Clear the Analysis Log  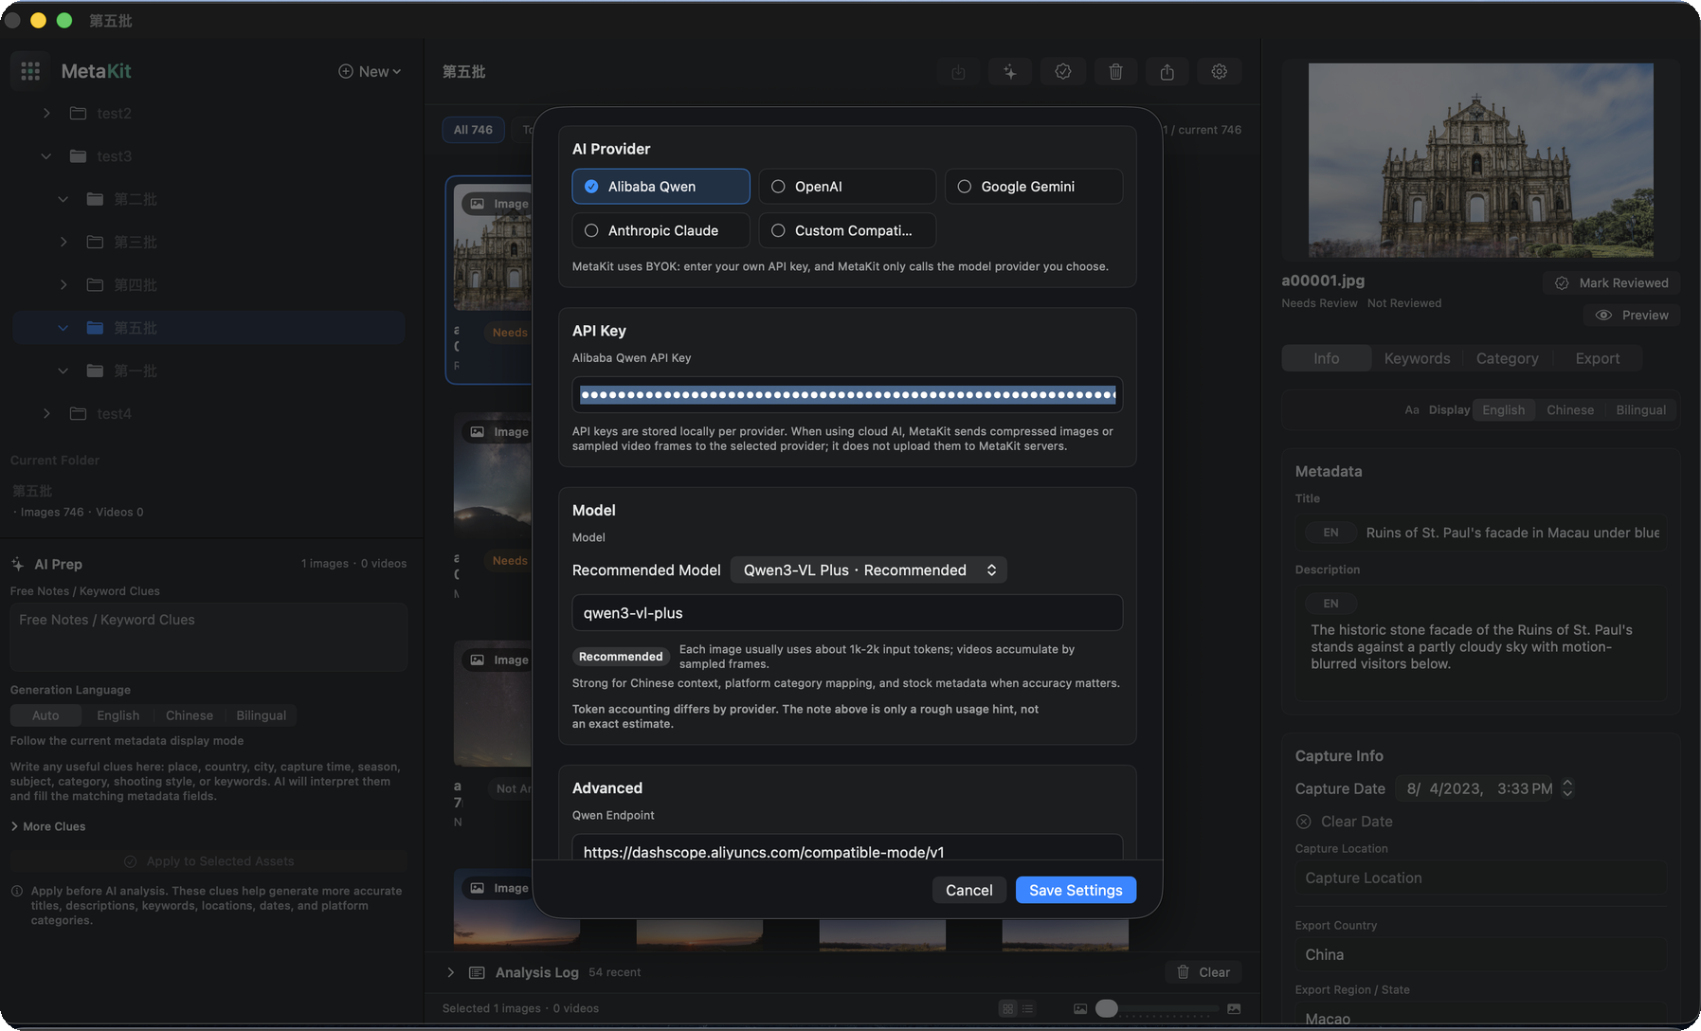point(1203,972)
